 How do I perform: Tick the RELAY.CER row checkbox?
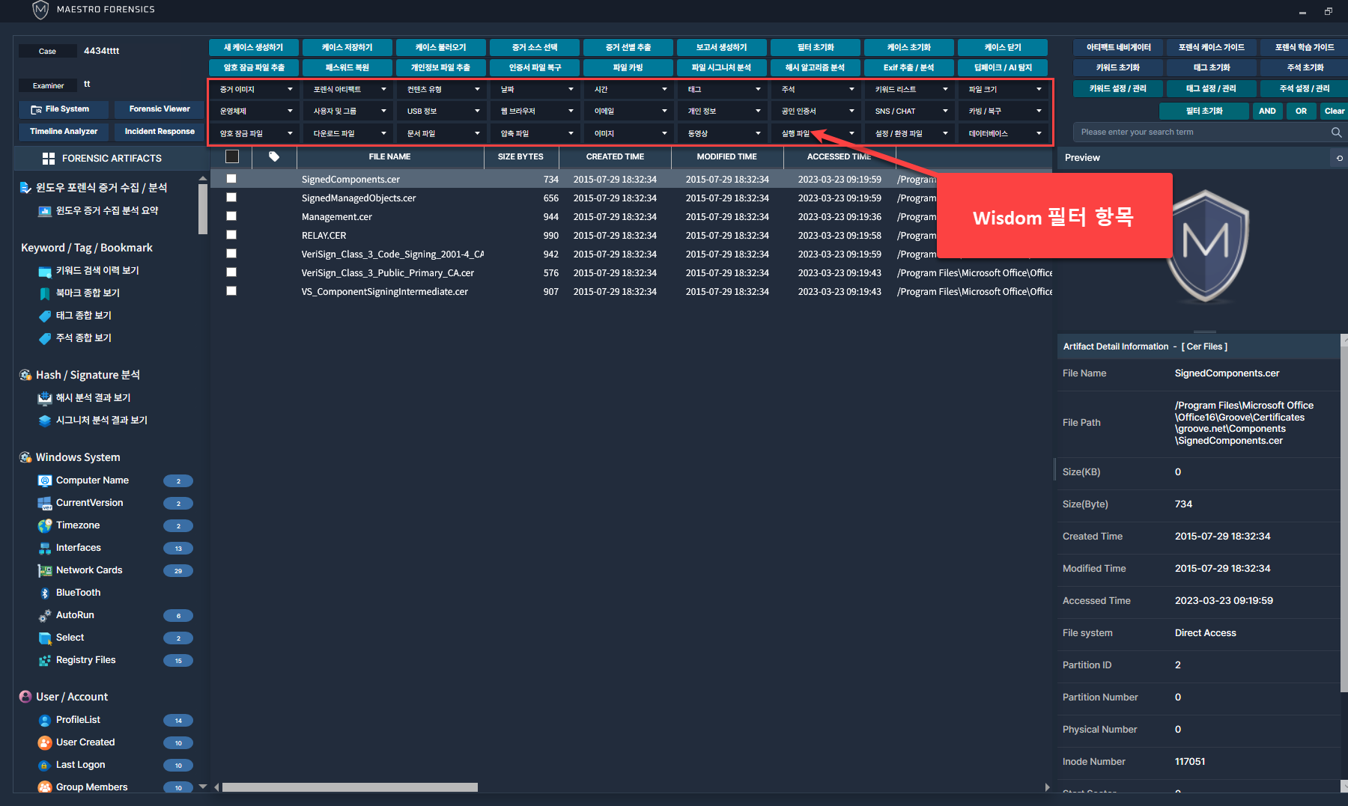pos(231,235)
